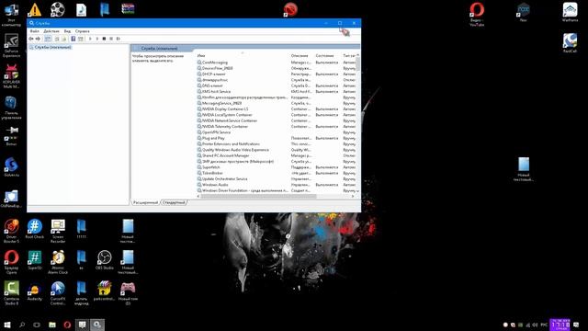Select Printer Extensions and Notifications service
Viewport: 588px width, 331px height.
pyautogui.click(x=277, y=143)
